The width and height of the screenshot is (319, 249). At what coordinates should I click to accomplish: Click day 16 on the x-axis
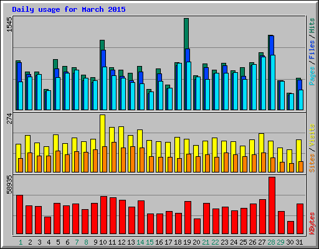(x=159, y=242)
